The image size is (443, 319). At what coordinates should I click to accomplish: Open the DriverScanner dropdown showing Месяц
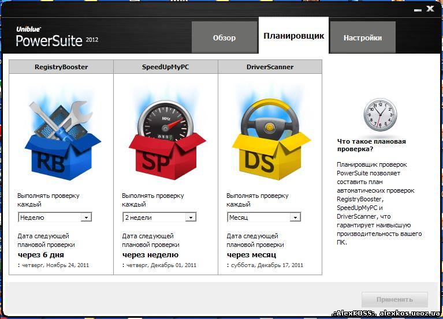tap(264, 217)
